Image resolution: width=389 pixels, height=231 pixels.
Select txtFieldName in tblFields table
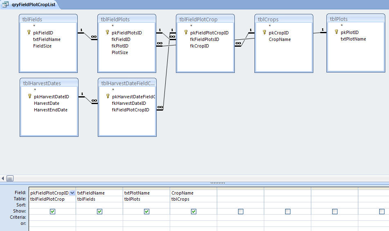[x=47, y=39]
